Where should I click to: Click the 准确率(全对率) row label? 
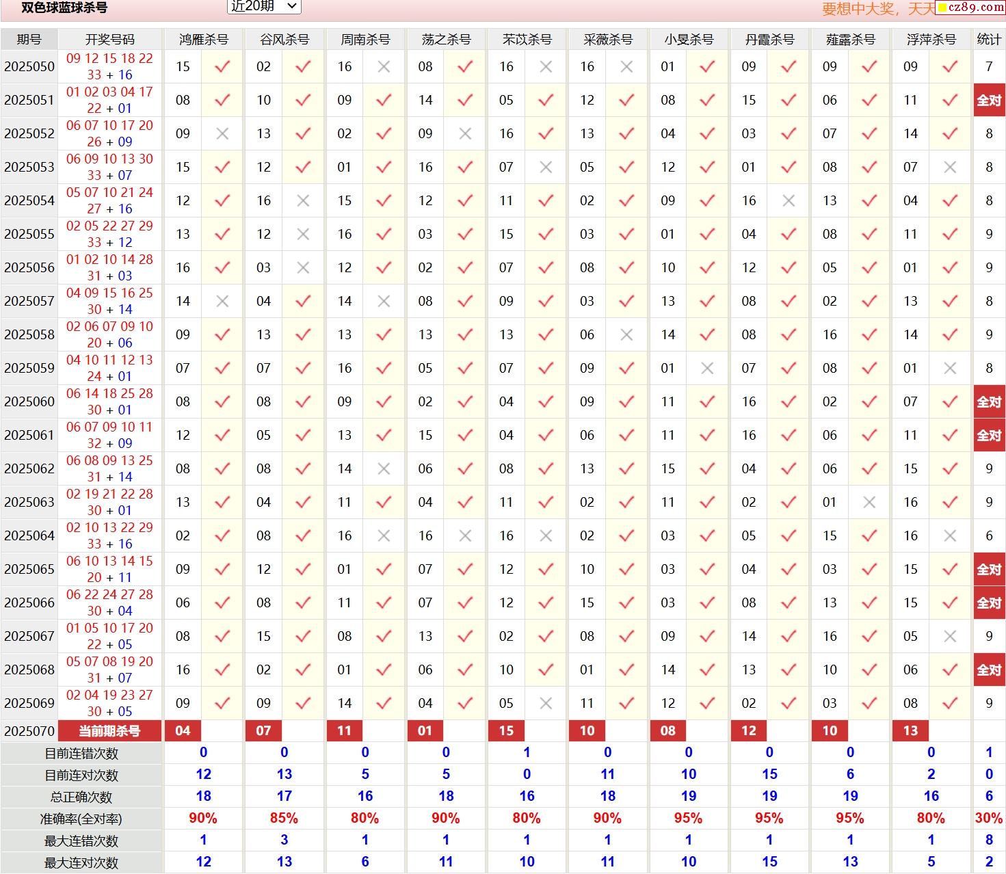click(81, 819)
